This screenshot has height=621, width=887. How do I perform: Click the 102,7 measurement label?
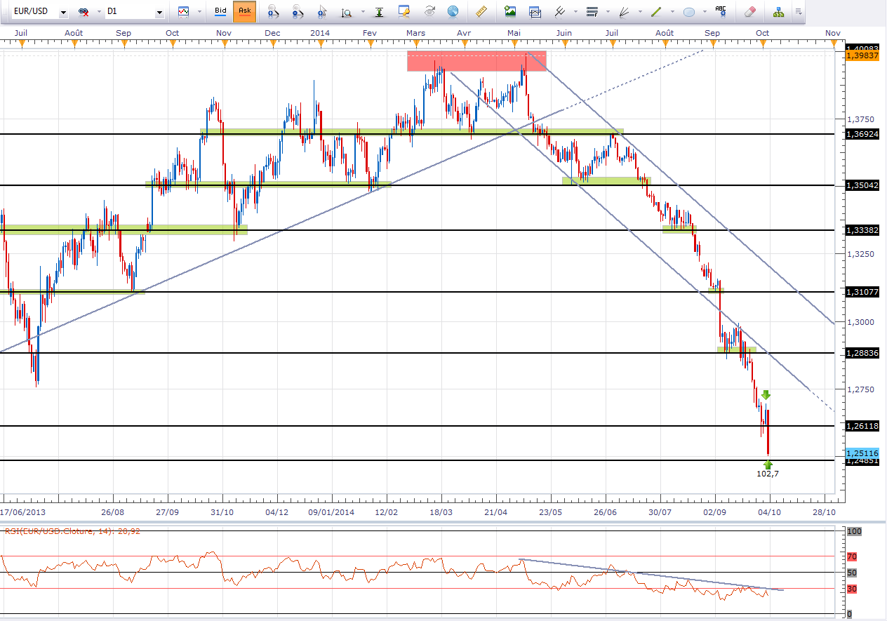point(767,474)
